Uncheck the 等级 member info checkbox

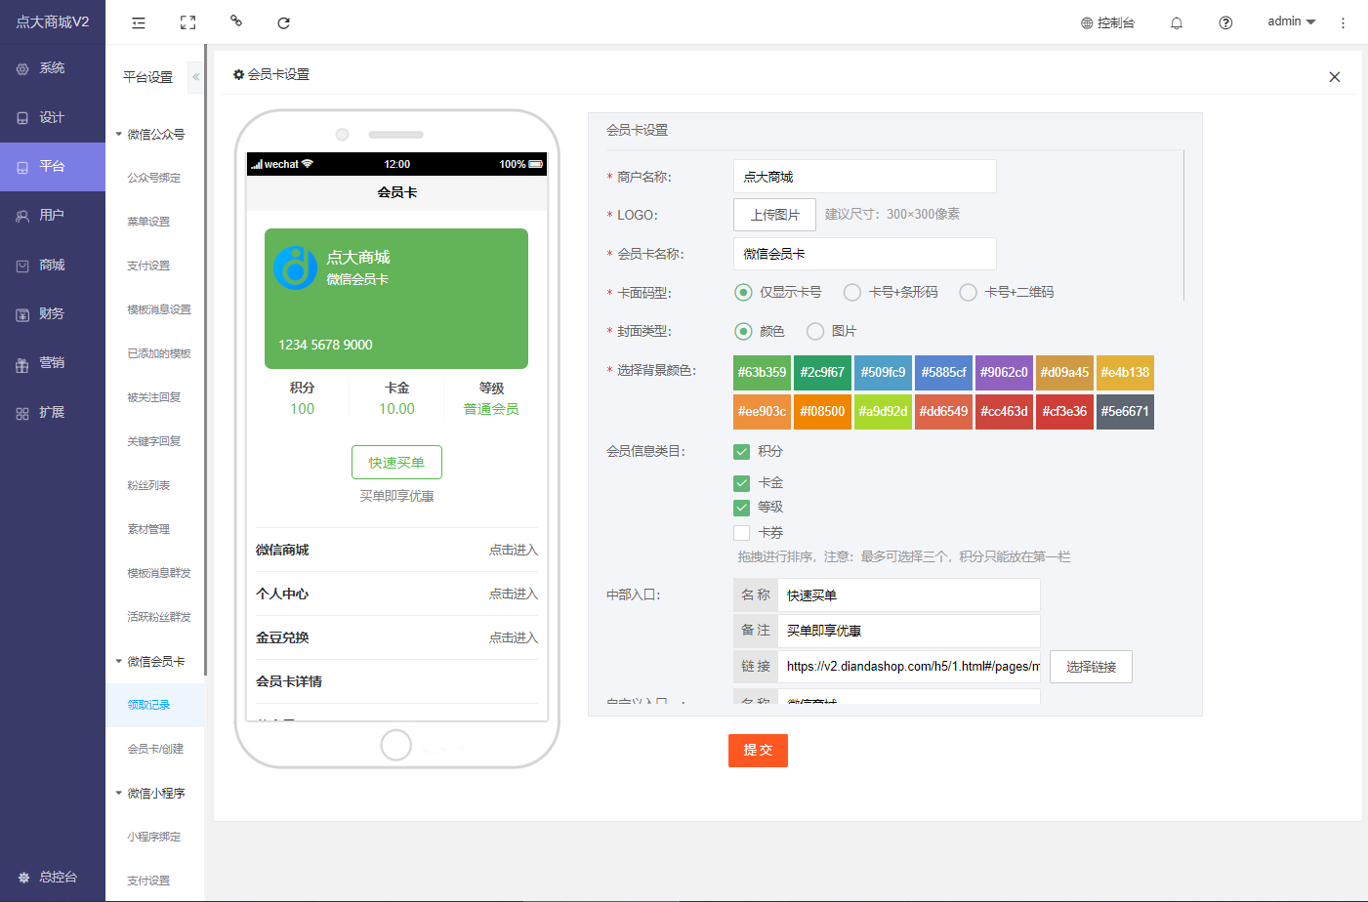coord(742,507)
